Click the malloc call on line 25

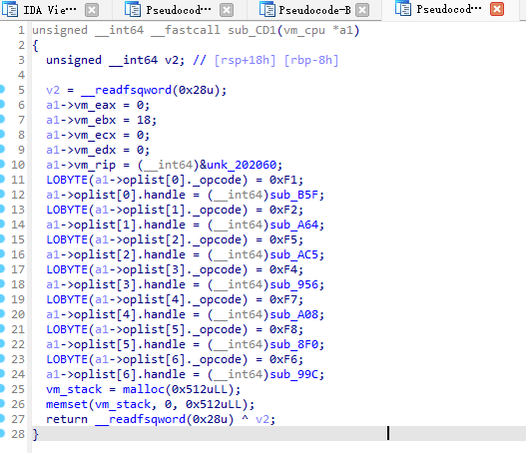point(144,389)
